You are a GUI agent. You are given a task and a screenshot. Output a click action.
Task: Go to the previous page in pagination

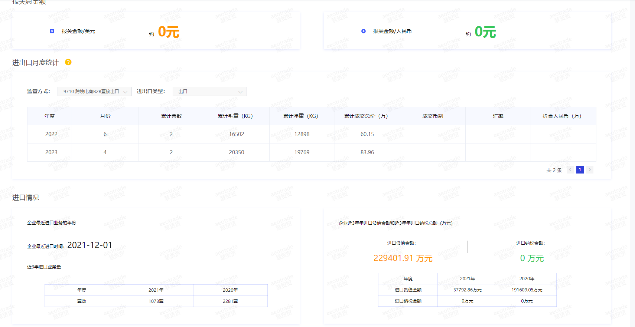(x=570, y=170)
